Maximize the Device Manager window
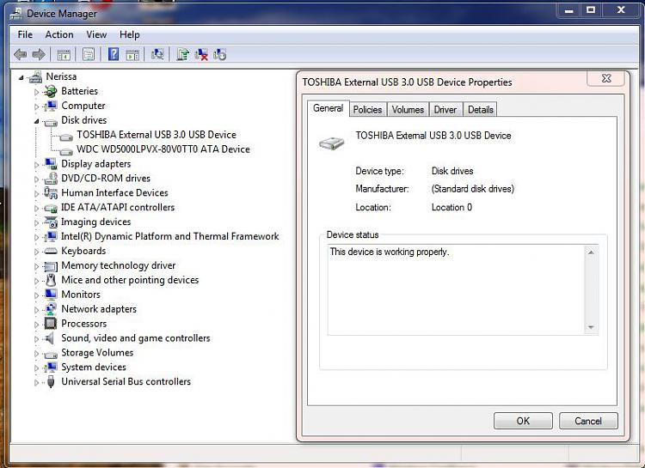645x468 pixels. 591,9
